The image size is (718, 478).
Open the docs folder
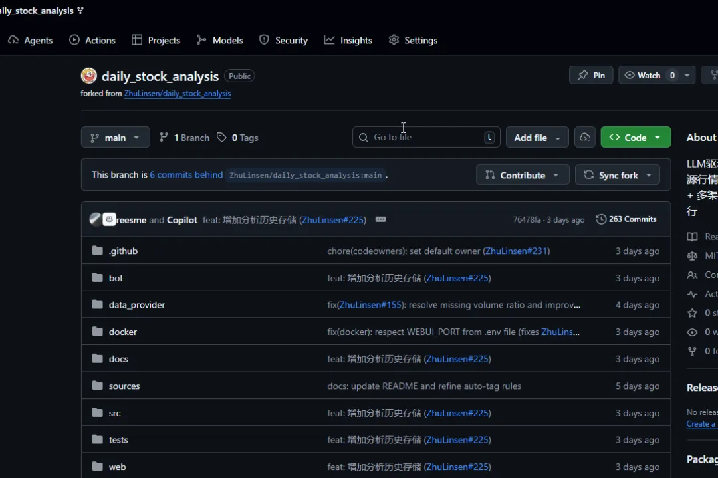(118, 359)
